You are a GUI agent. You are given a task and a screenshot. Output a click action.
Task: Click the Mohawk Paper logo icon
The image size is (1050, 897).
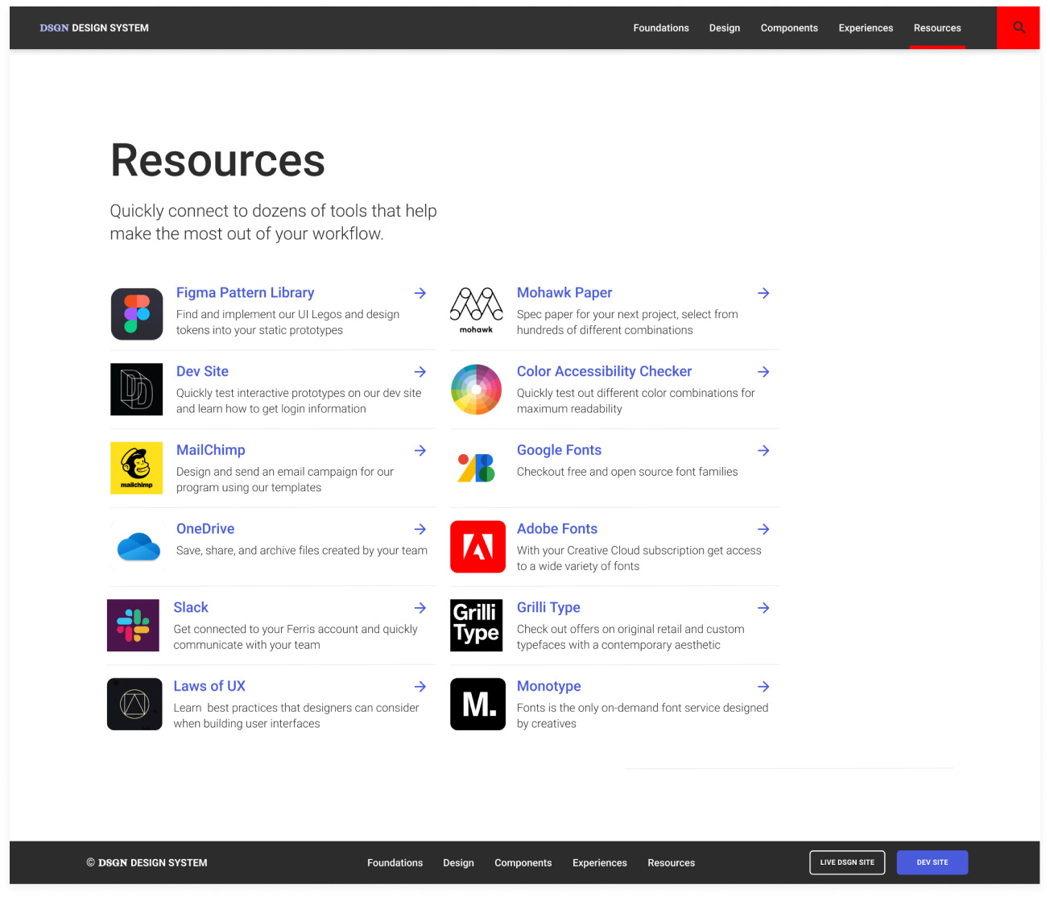(x=477, y=311)
